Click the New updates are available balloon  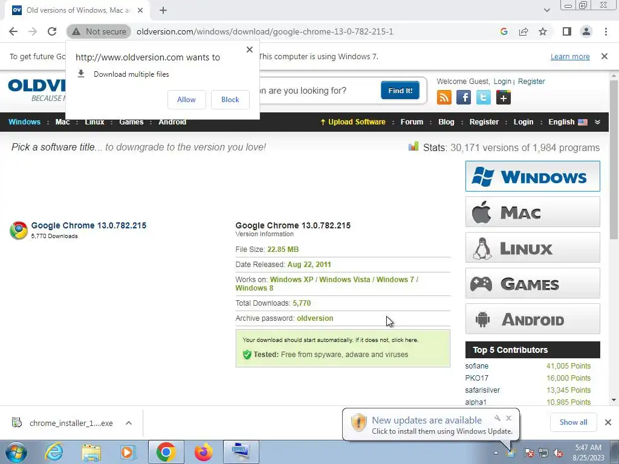pos(430,425)
